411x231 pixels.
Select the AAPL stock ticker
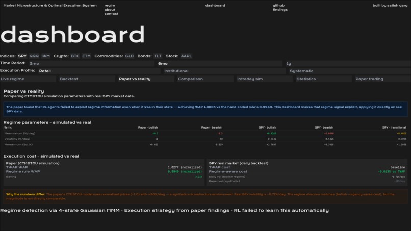[x=186, y=56]
